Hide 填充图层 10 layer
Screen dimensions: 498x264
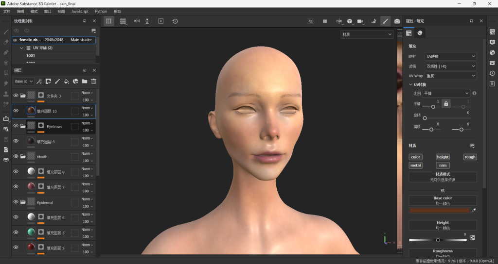click(16, 111)
